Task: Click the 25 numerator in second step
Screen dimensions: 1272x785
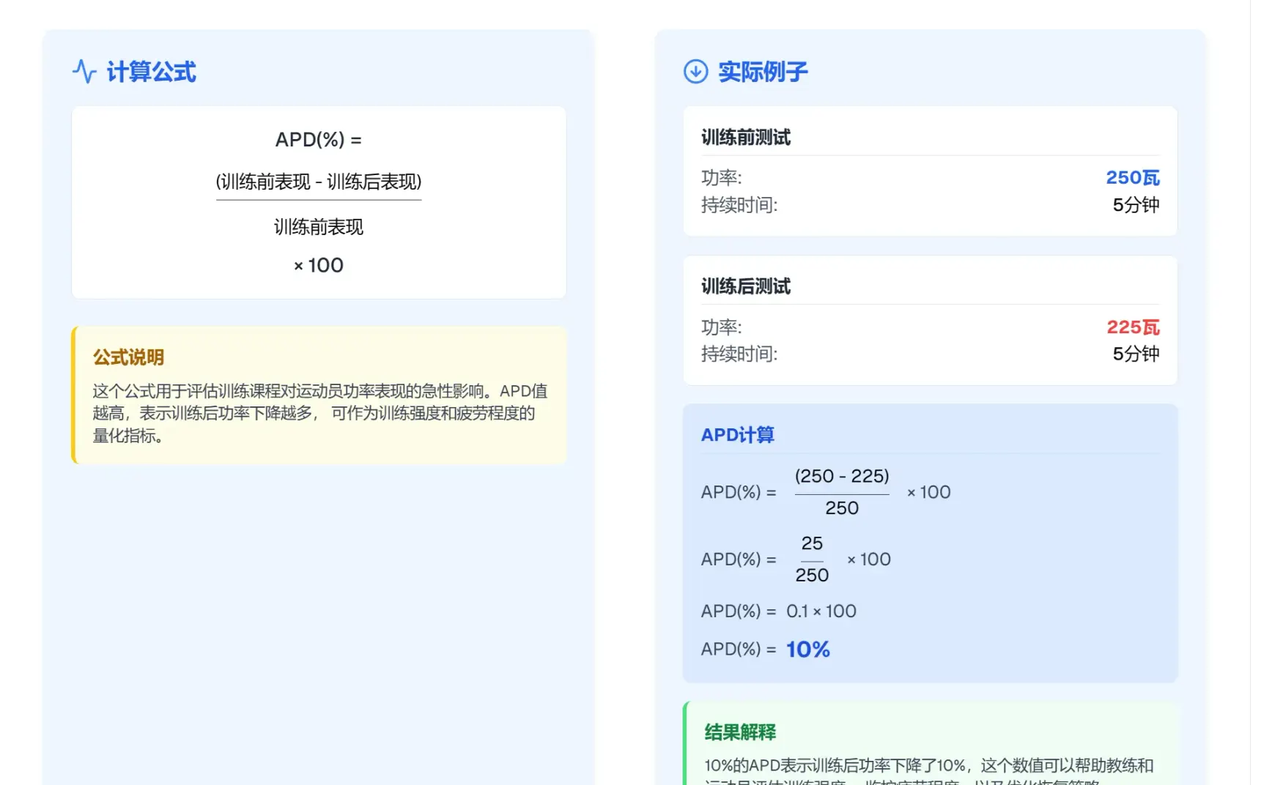Action: coord(812,543)
